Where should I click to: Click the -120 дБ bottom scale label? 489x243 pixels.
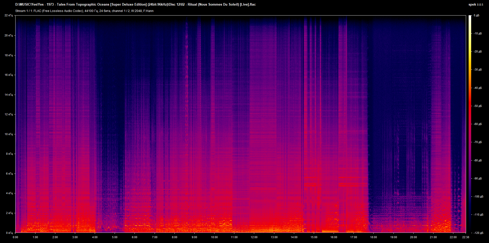pos(478,233)
